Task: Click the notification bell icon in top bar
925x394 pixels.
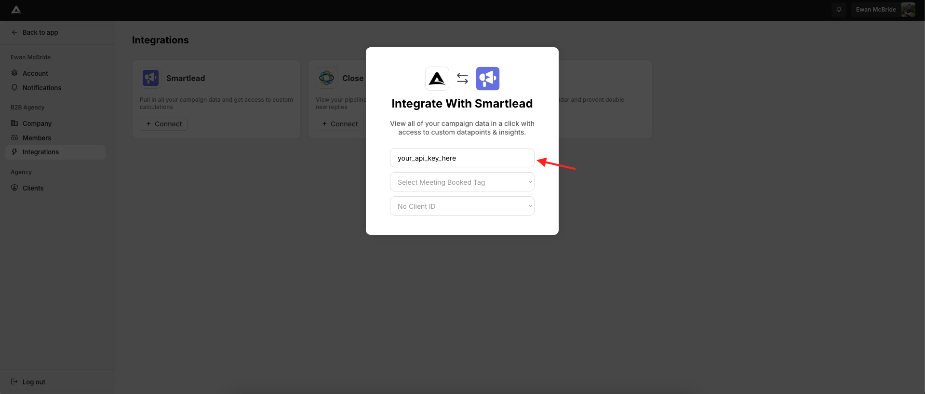Action: tap(839, 10)
